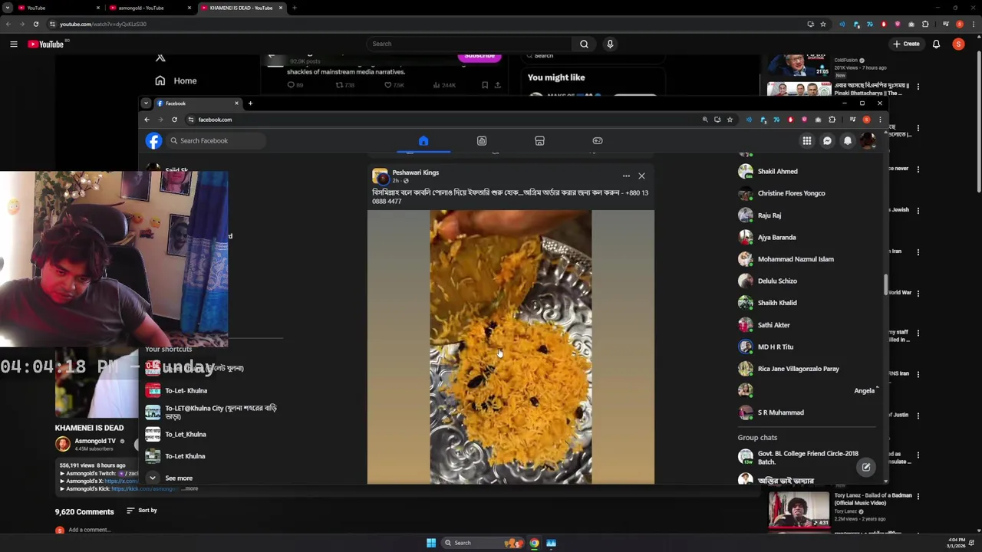Open Facebook Messenger icon
The height and width of the screenshot is (552, 982).
click(x=827, y=140)
